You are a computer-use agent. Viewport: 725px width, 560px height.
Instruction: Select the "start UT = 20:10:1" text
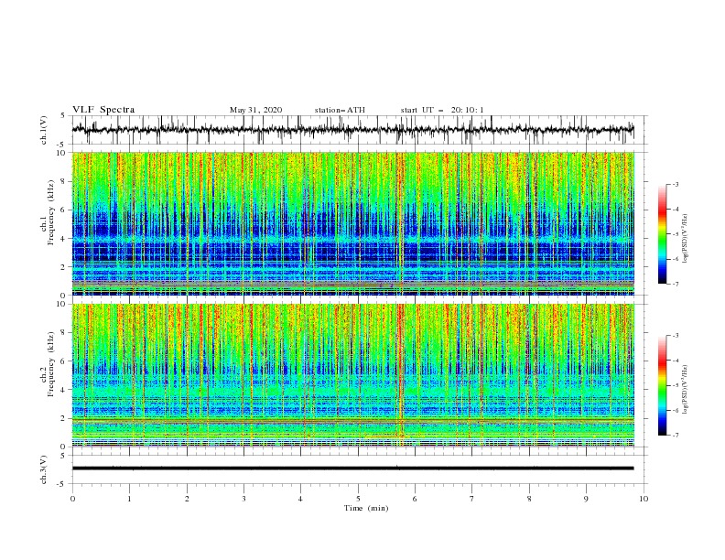(442, 110)
